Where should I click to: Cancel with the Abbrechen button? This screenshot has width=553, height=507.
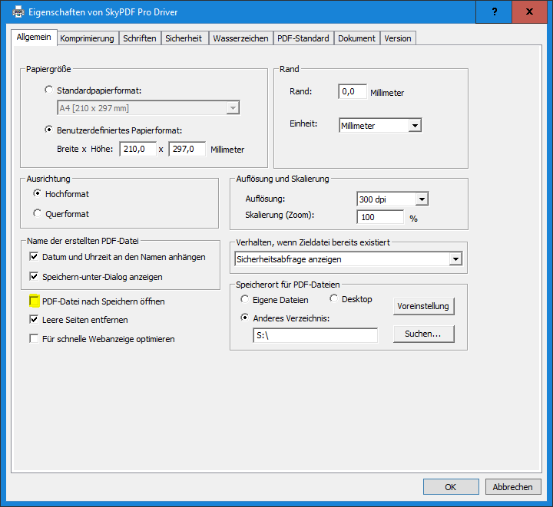513,487
